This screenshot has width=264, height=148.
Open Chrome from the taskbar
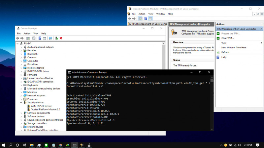point(60,145)
